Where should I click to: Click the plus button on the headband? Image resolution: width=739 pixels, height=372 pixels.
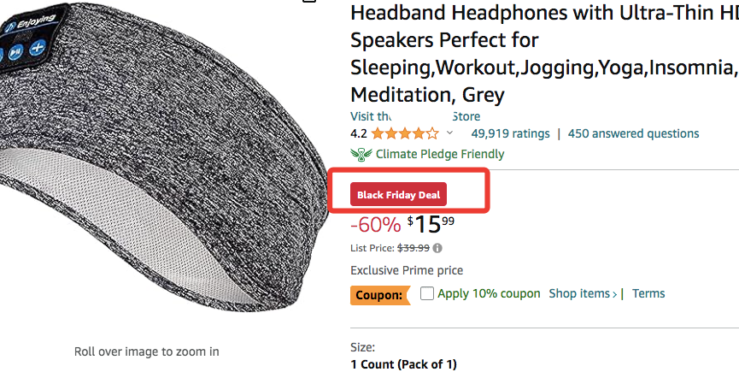37,49
